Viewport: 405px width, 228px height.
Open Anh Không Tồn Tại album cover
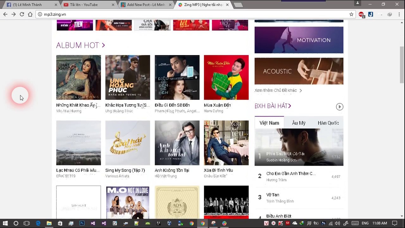pos(177,143)
